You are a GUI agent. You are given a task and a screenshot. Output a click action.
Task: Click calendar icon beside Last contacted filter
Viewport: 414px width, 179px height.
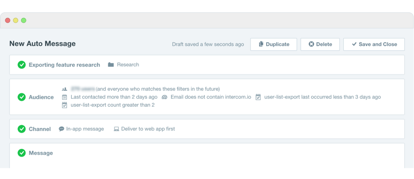point(65,97)
